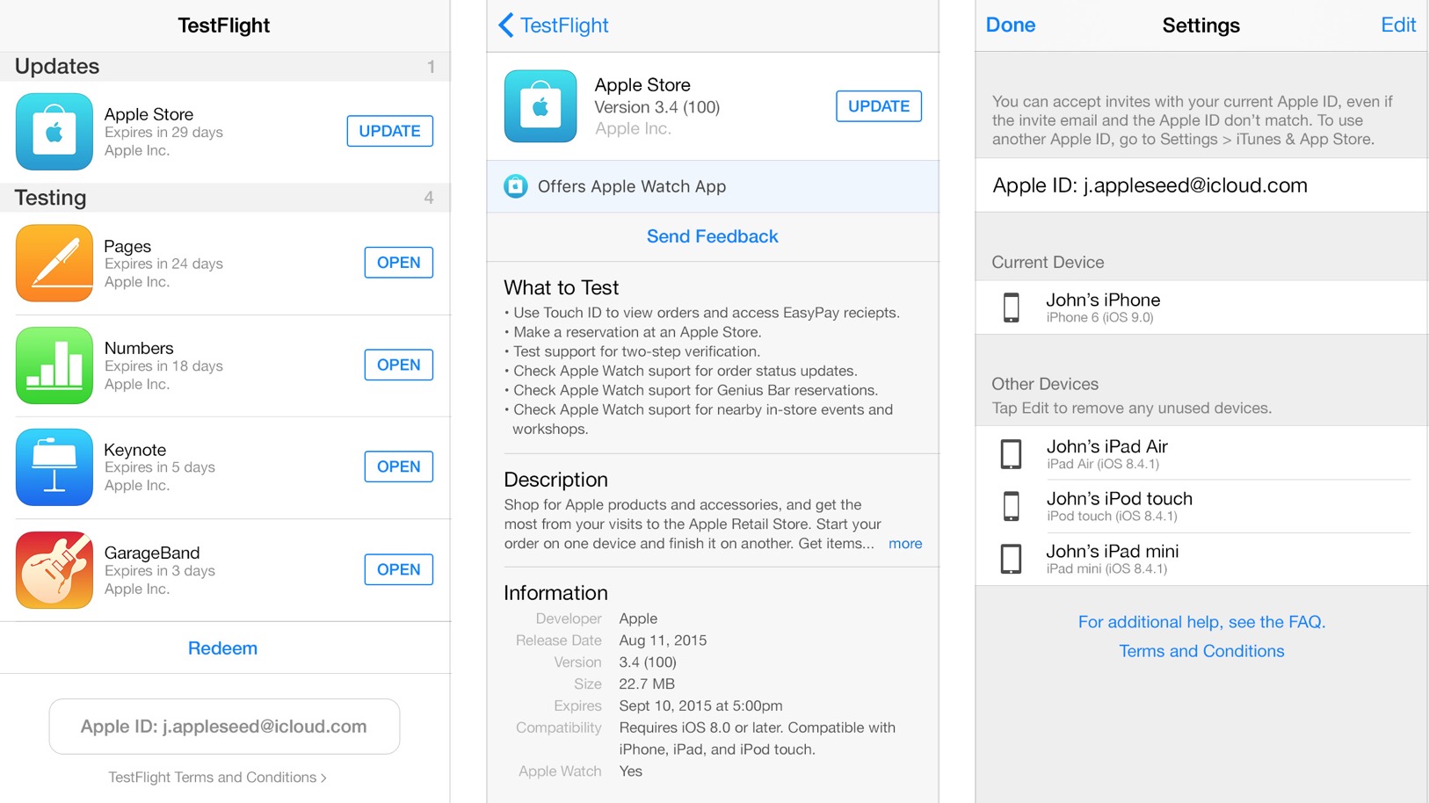
Task: Tap the Apple Watch app badge icon
Action: coord(516,186)
